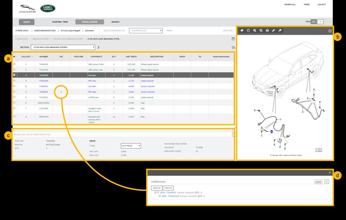Print the diagram using printer icon

pos(267,30)
